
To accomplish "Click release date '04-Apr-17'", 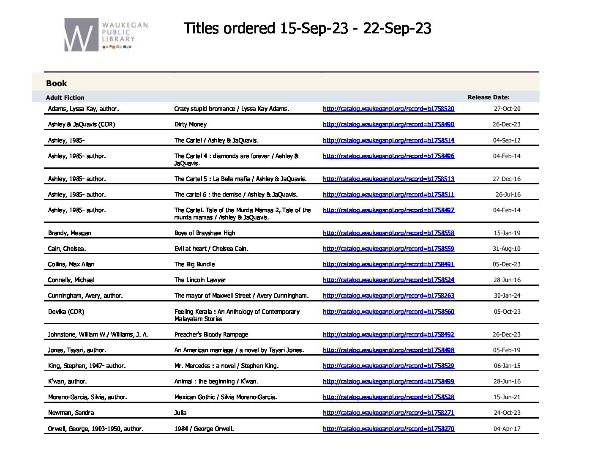I will coord(507,429).
